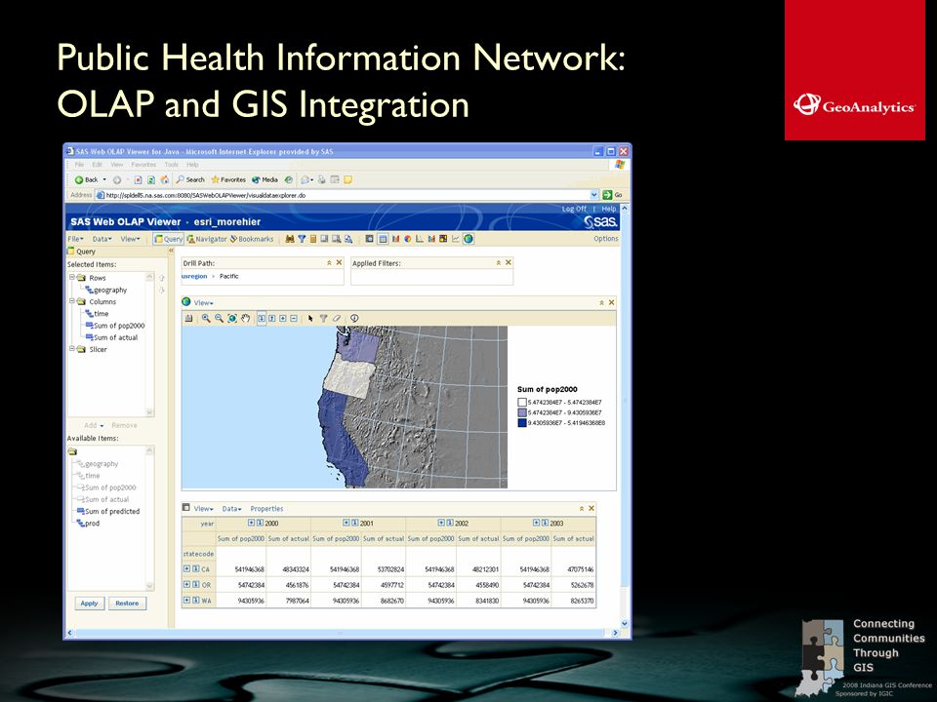
Task: Open the table panel Data dropdown
Action: point(232,509)
